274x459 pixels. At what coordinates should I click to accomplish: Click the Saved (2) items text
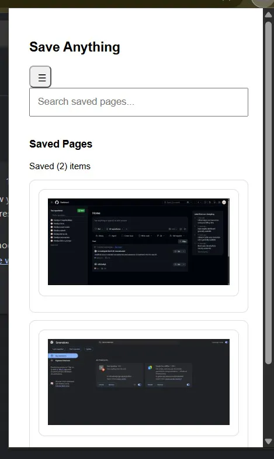click(x=60, y=166)
